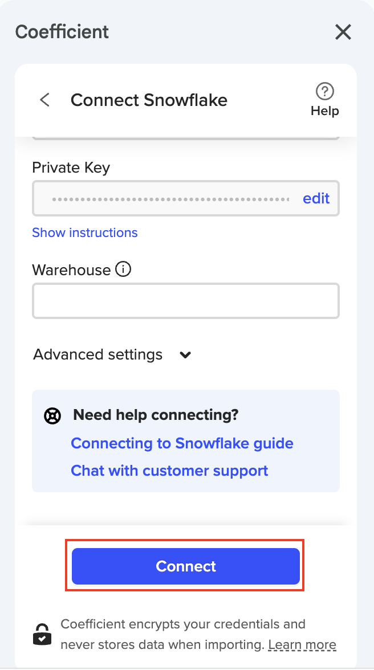Click the Coefficient panel title
The image size is (374, 670).
(x=62, y=32)
